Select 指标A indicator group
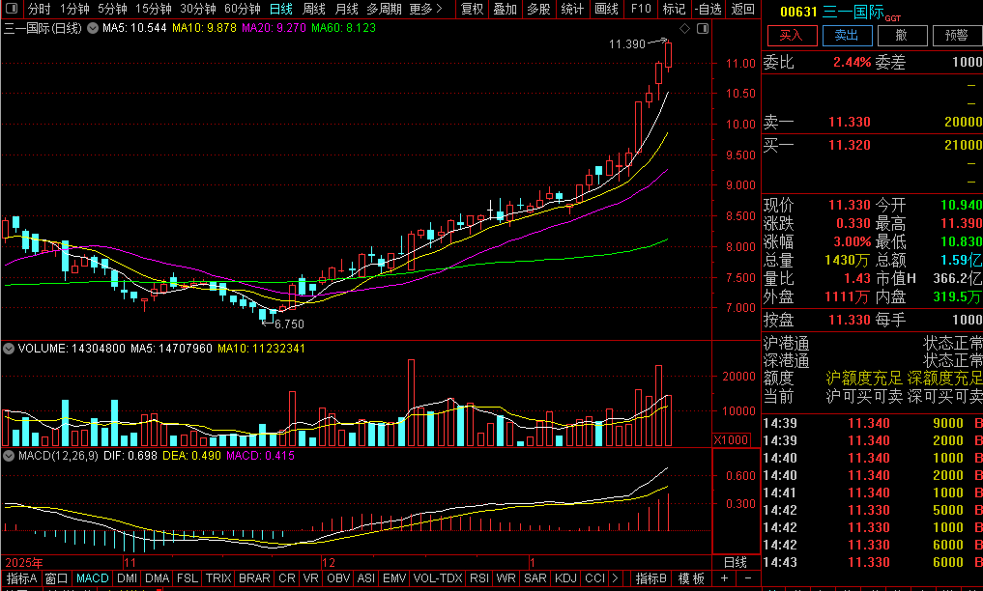 (21, 578)
